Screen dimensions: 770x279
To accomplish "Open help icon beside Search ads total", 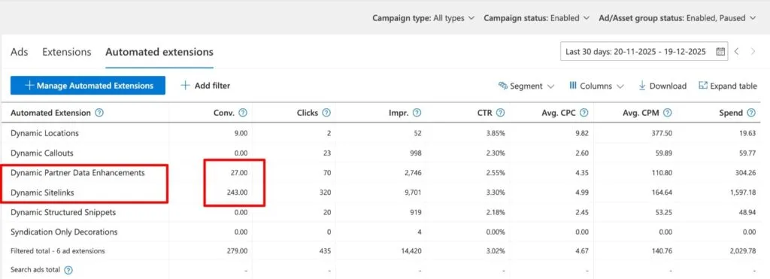I will tap(68, 270).
